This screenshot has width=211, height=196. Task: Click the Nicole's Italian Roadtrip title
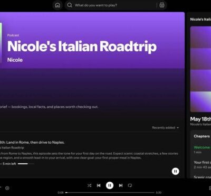pos(82,46)
